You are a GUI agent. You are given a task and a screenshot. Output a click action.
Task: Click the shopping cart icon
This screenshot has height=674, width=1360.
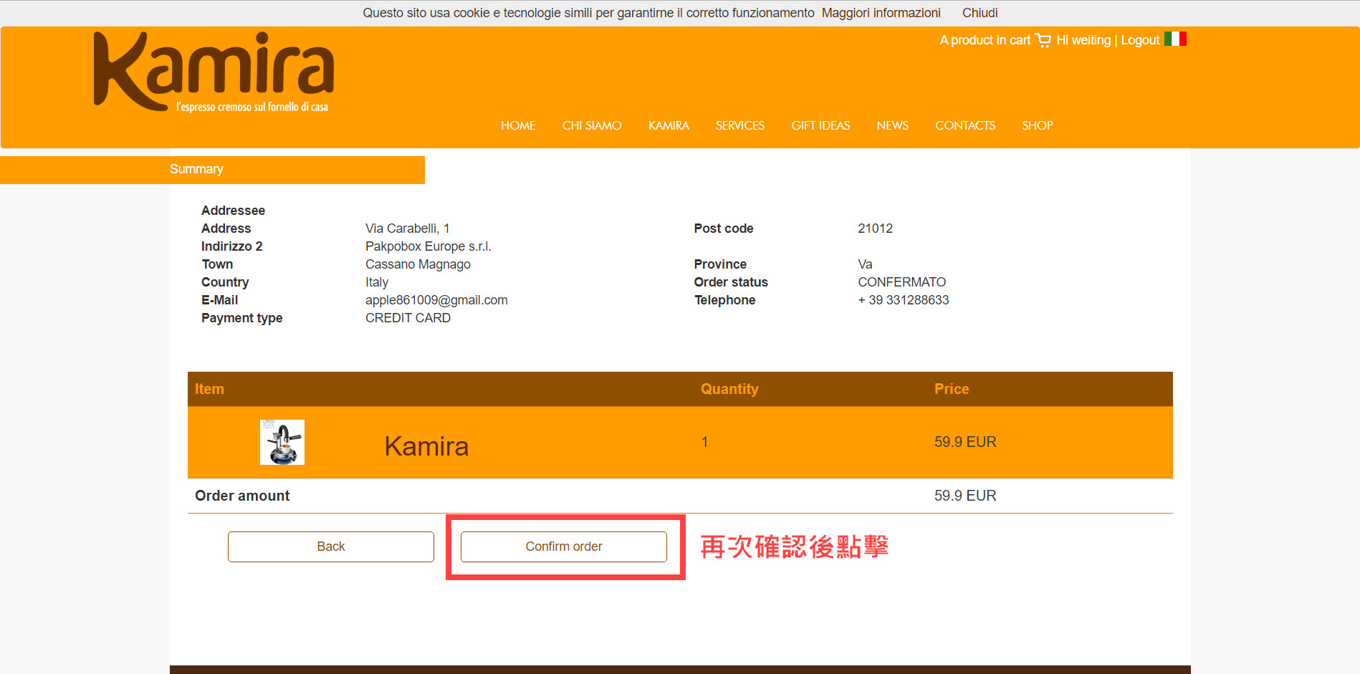[x=1043, y=40]
